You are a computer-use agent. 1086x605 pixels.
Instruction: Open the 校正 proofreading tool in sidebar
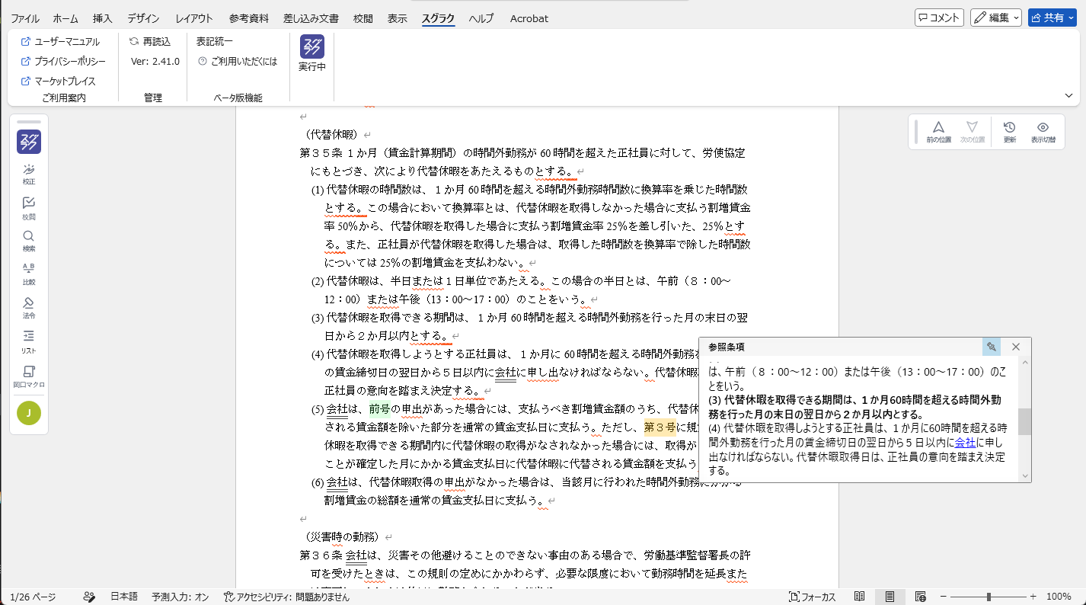pyautogui.click(x=29, y=174)
